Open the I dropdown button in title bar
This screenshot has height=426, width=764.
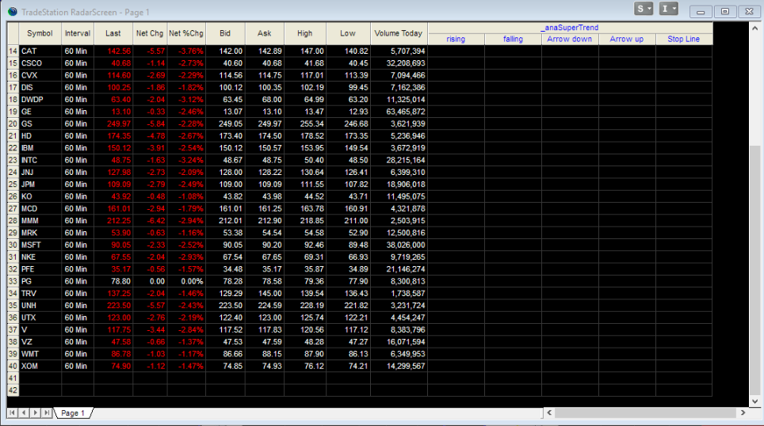(669, 9)
